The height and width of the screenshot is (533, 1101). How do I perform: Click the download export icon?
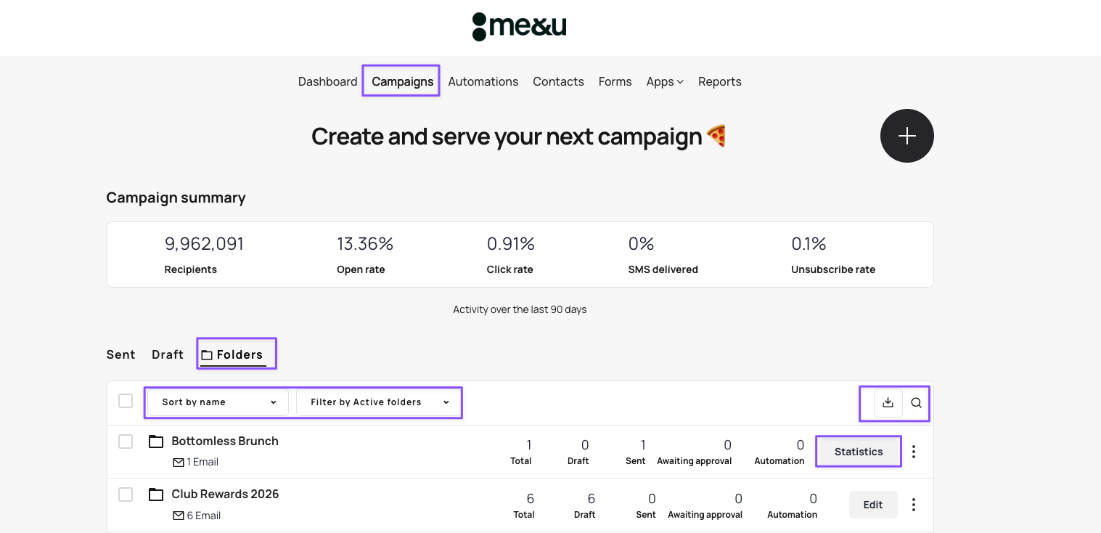(x=888, y=402)
